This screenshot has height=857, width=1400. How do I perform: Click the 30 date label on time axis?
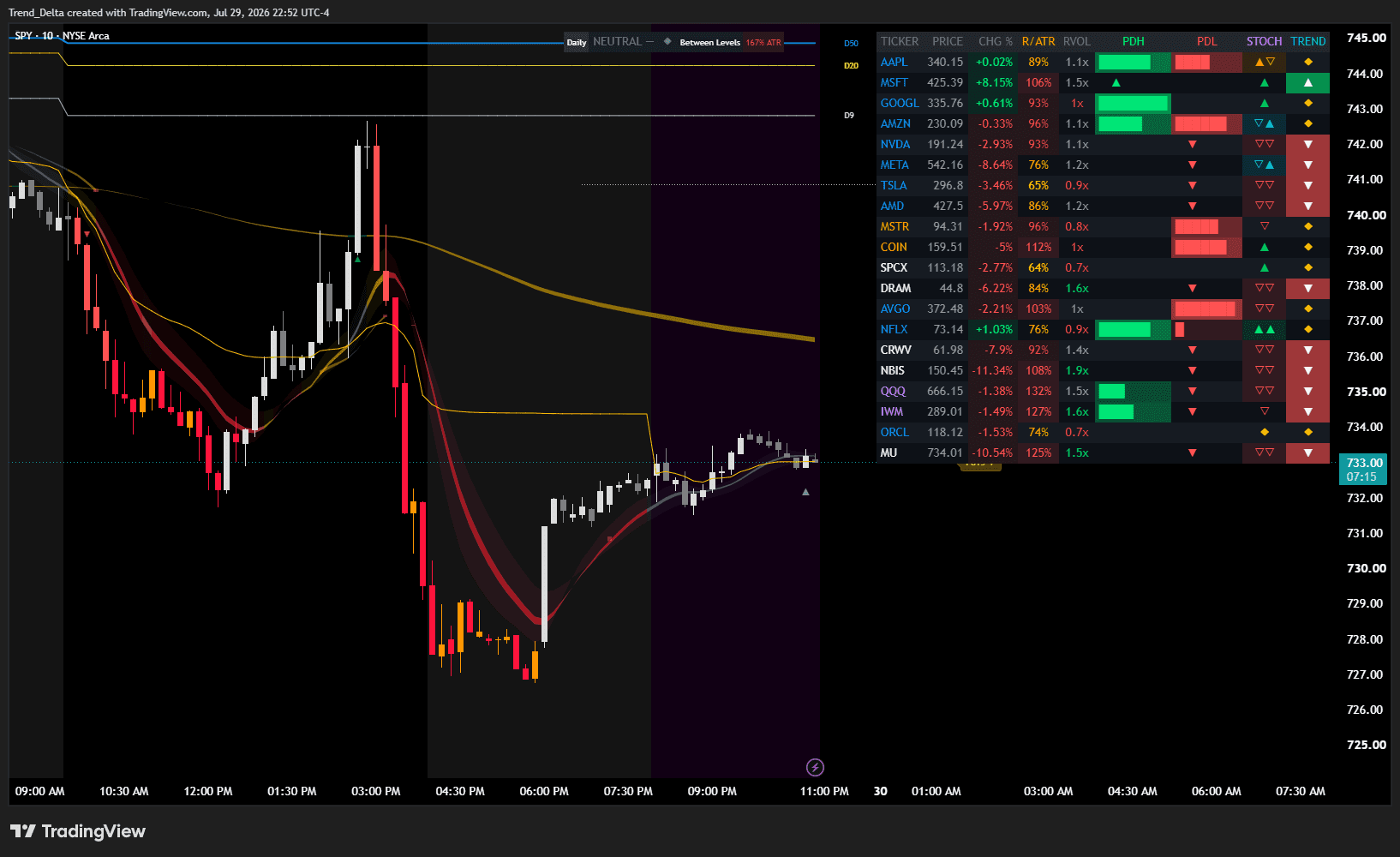pos(880,791)
